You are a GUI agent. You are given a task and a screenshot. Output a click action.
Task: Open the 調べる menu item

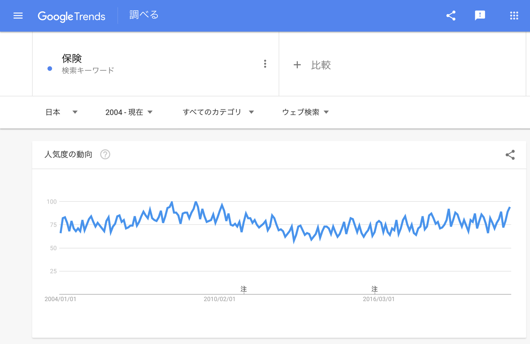(143, 14)
